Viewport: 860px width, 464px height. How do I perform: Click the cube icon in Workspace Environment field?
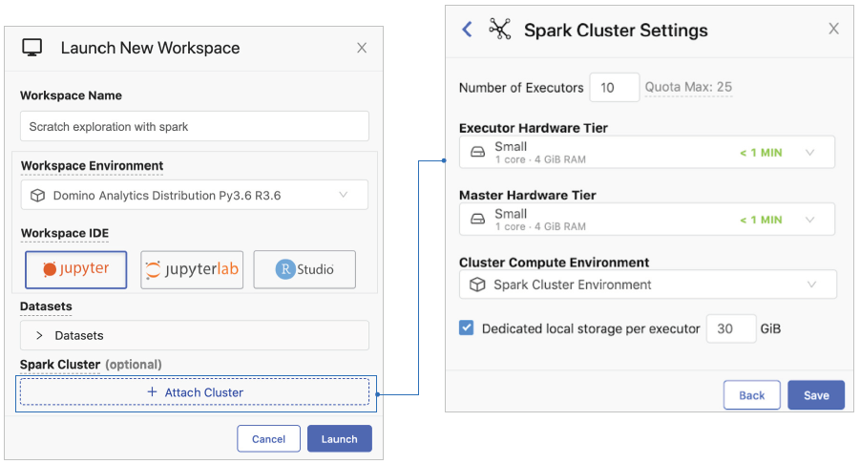click(37, 196)
